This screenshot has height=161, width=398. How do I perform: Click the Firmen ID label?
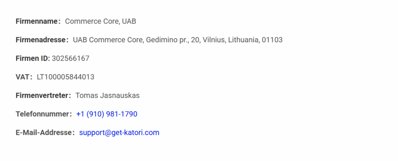(32, 59)
